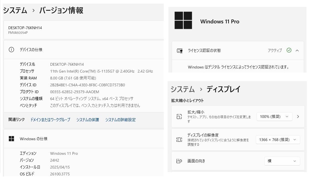Go to システム in the ディスプレイ breadcrumb
Image resolution: width=309 pixels, height=185 pixels.
[x=183, y=89]
